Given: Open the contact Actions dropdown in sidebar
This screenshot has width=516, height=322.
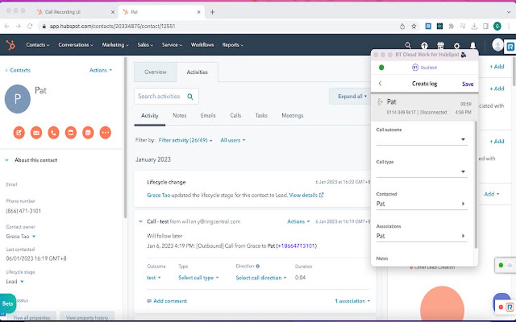Looking at the screenshot, I should coord(101,70).
